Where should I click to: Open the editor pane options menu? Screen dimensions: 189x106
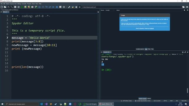[98, 12]
